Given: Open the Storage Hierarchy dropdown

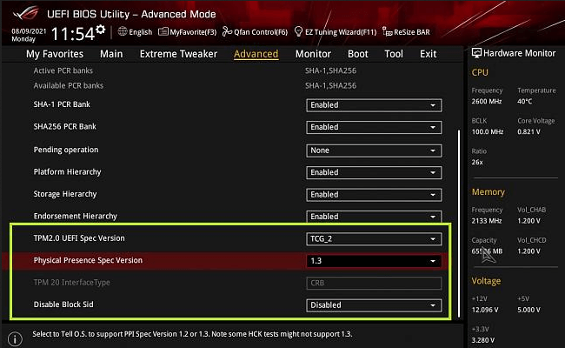Looking at the screenshot, I should tap(374, 194).
